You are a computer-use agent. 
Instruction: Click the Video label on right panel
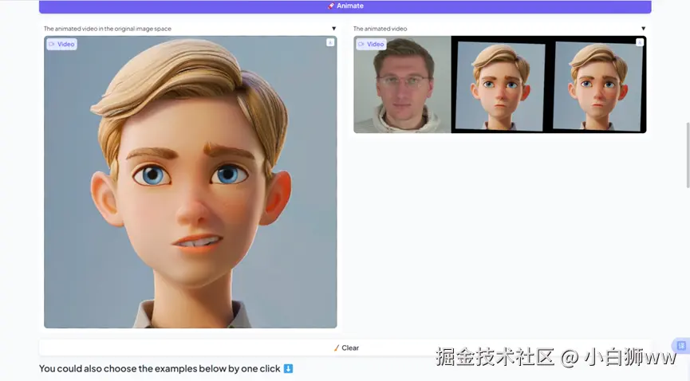(372, 44)
